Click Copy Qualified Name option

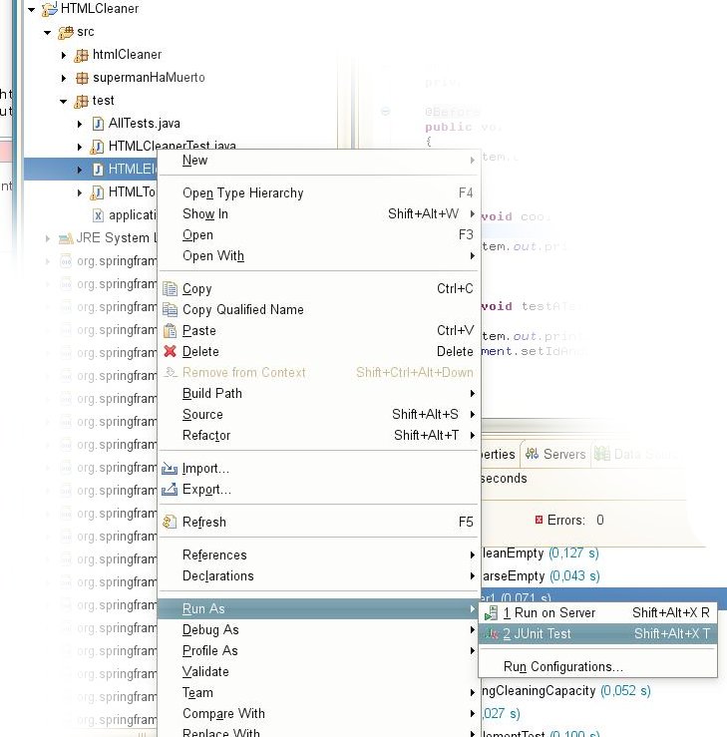pyautogui.click(x=242, y=310)
